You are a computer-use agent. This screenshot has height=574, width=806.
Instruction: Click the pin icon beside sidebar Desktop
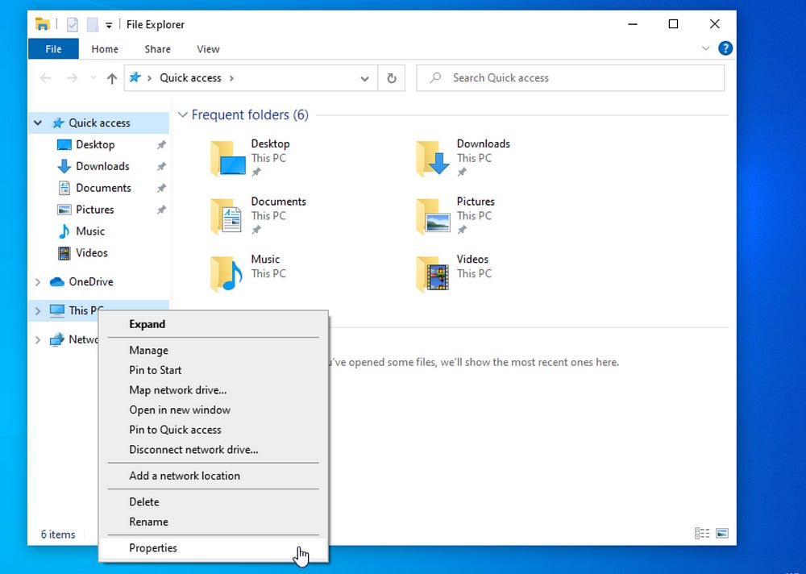161,145
